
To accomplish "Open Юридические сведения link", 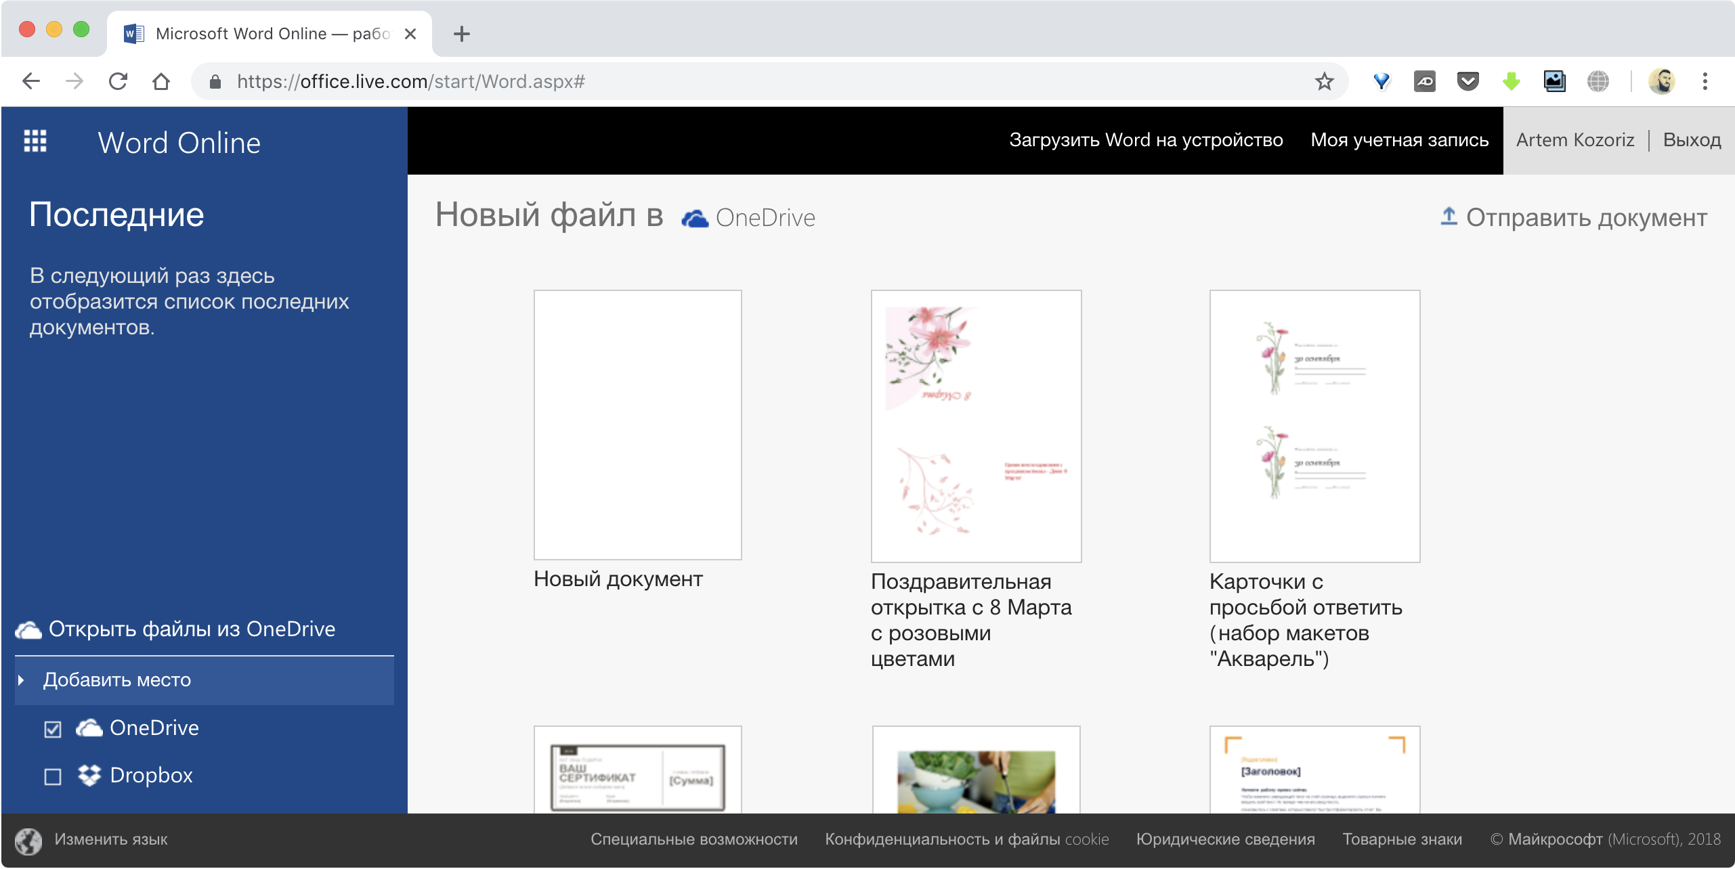I will [1226, 840].
